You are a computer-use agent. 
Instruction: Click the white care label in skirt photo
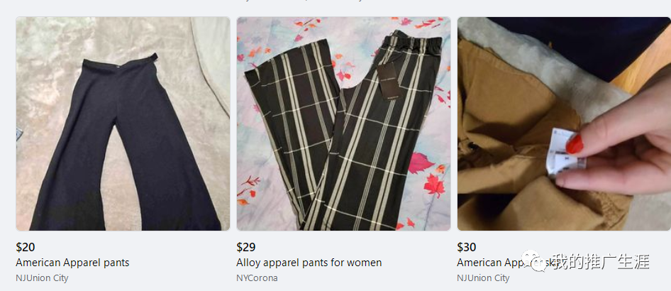tap(564, 152)
